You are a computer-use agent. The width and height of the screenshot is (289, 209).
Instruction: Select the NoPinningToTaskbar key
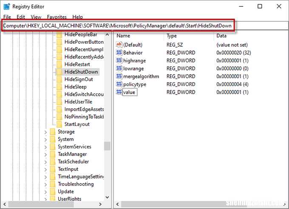tap(84, 117)
